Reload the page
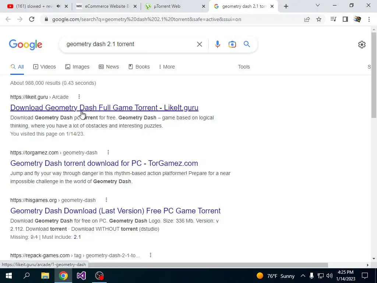This screenshot has width=377, height=283. (x=32, y=19)
